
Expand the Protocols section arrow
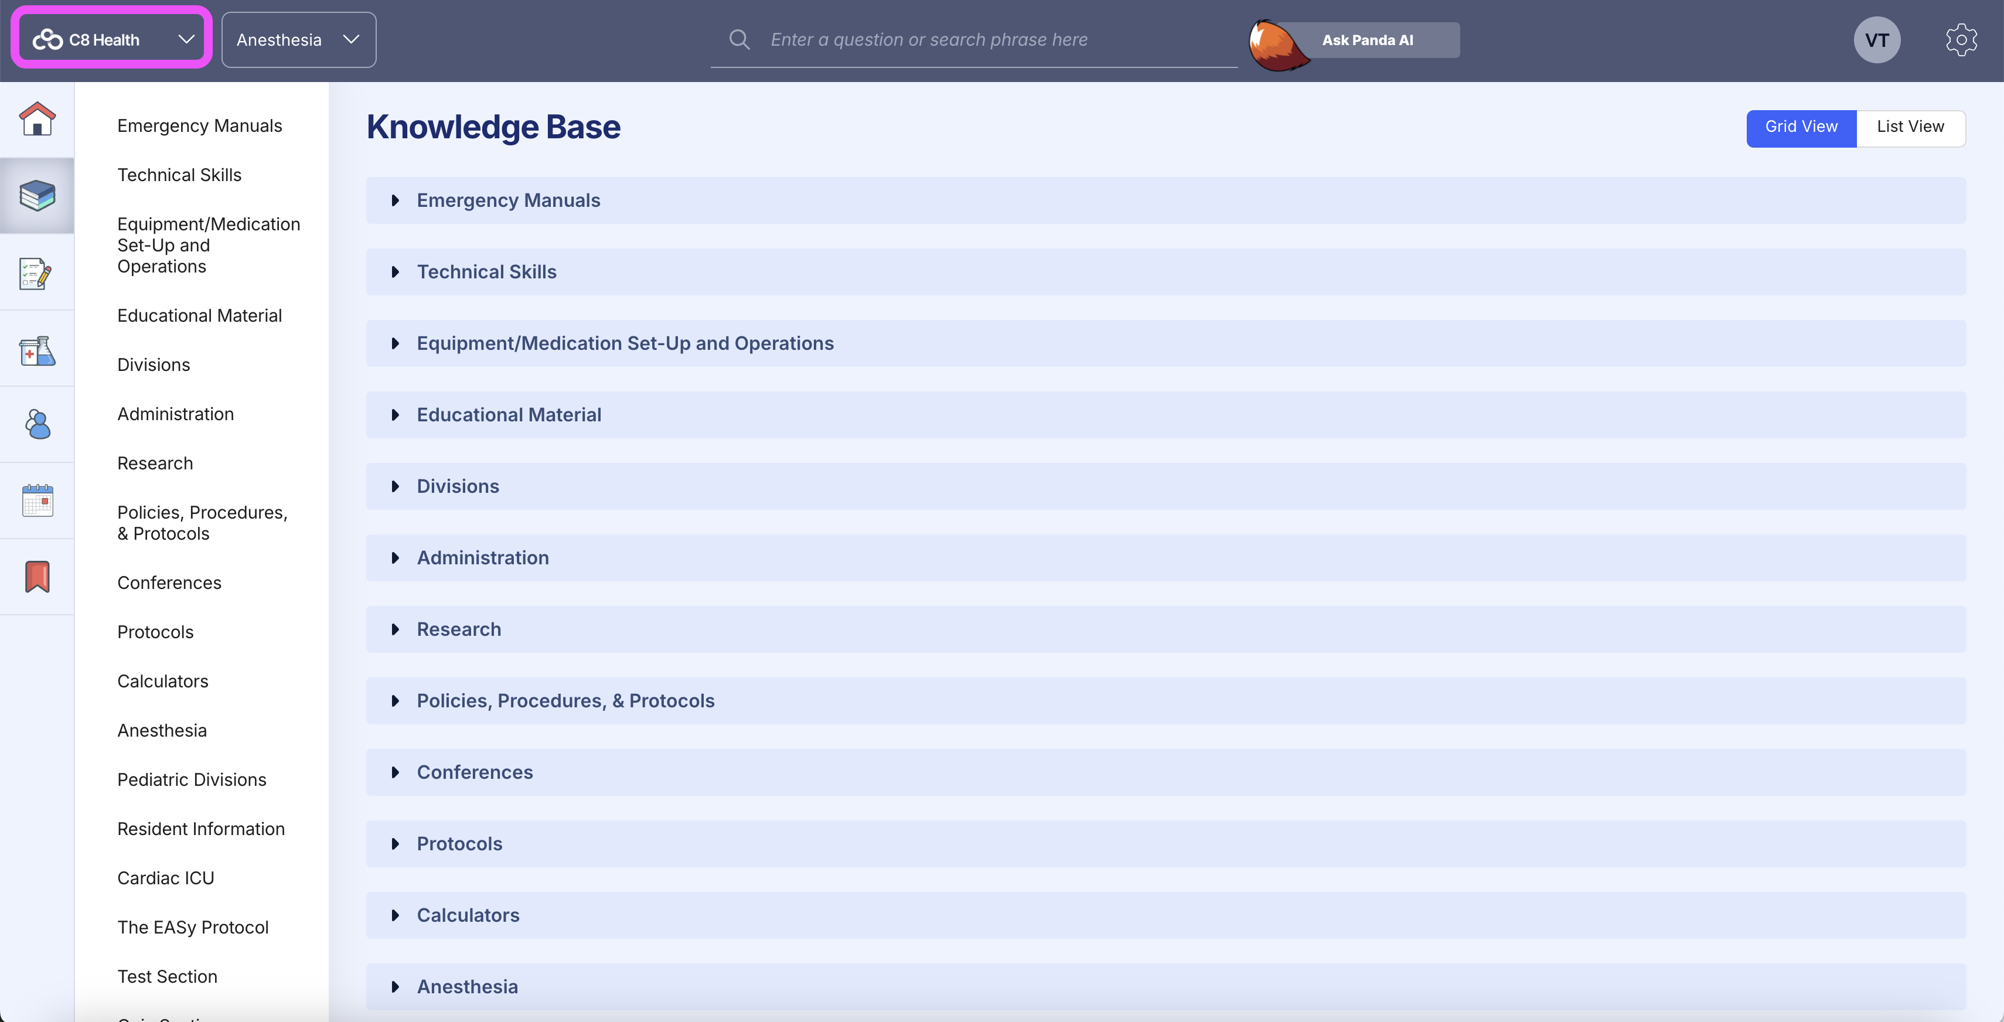pos(395,844)
